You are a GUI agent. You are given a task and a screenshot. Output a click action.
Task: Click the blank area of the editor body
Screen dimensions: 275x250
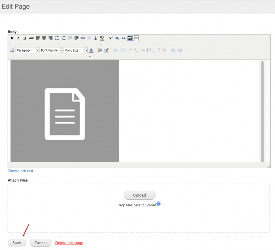[x=189, y=111]
